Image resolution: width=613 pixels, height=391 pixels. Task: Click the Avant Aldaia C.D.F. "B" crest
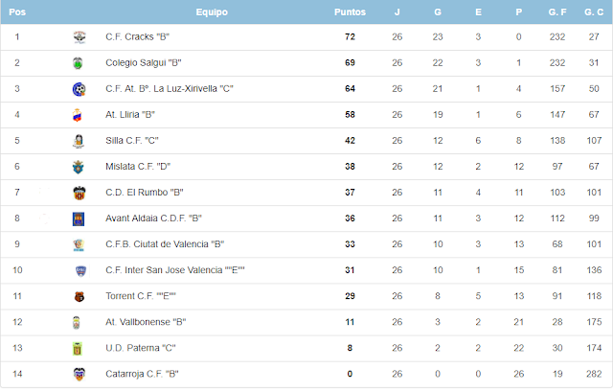coord(79,218)
